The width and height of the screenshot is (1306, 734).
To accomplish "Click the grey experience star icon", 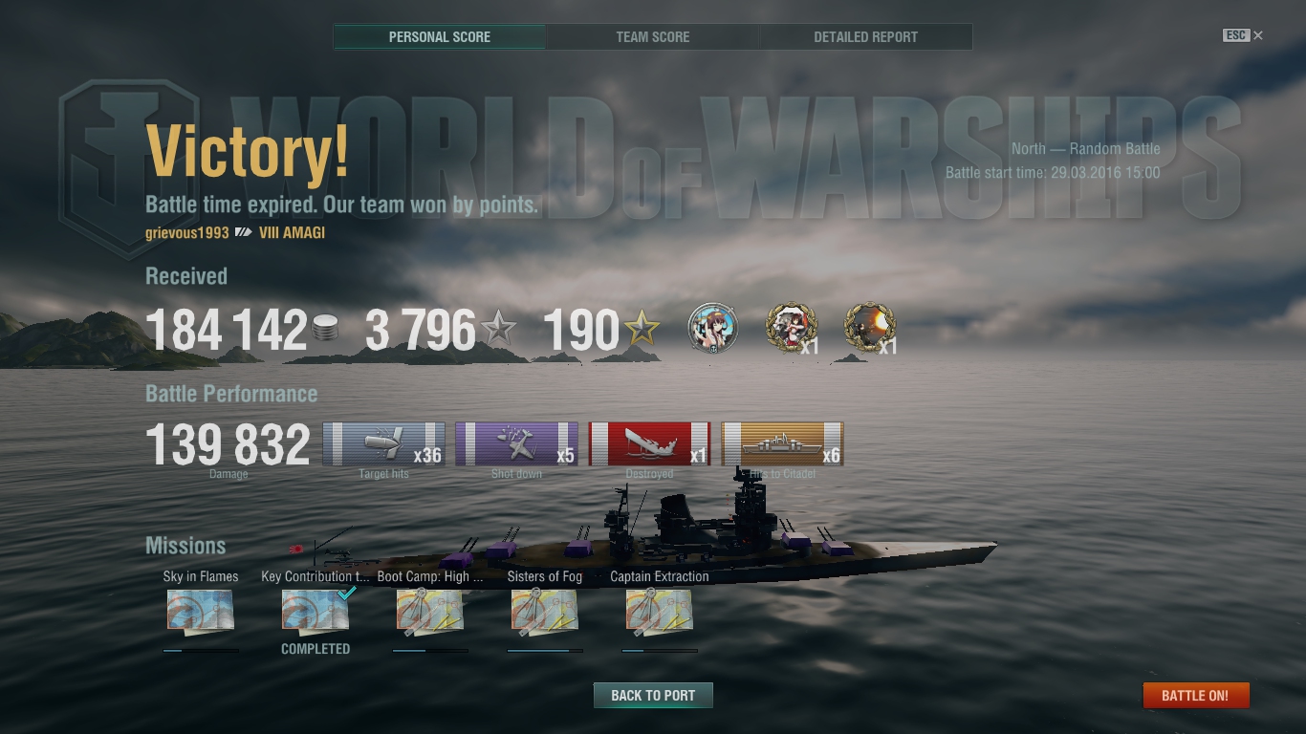I will (x=498, y=331).
